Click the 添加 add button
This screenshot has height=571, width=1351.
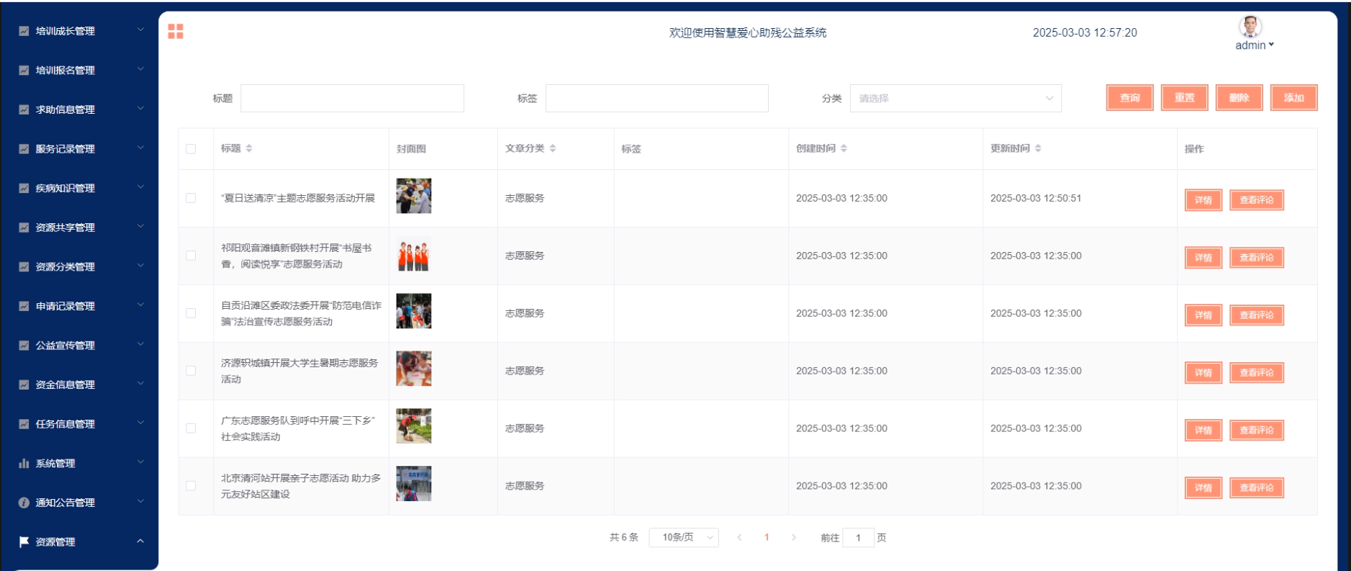pyautogui.click(x=1294, y=98)
